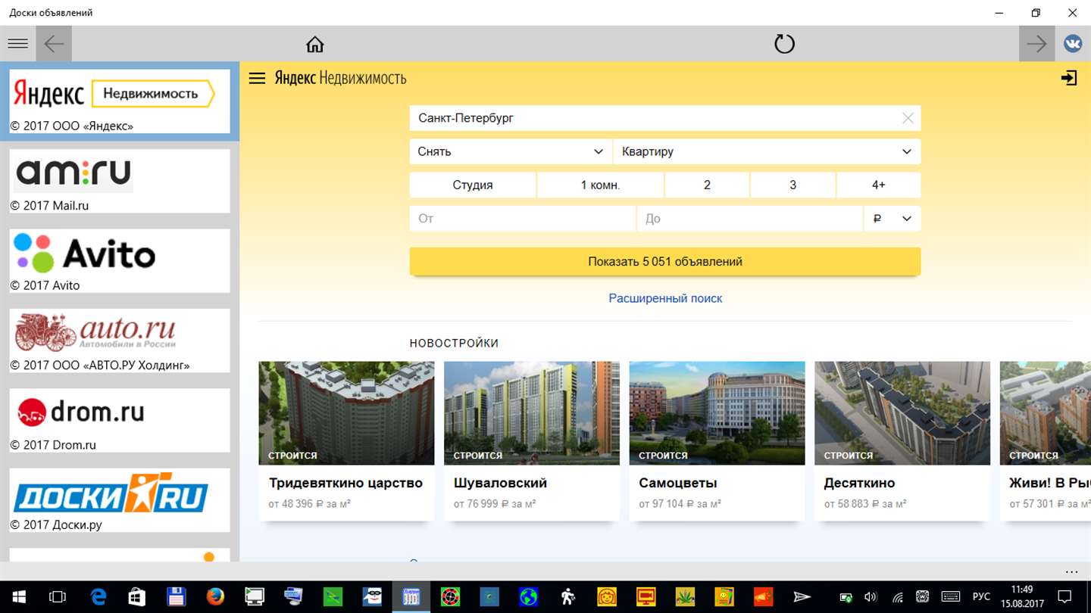Open the Самоцветы building photo

[x=717, y=413]
